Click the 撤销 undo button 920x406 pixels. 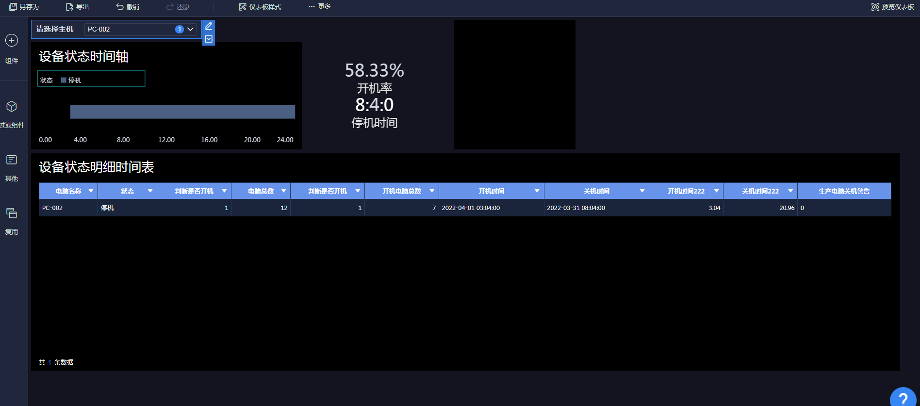click(x=128, y=7)
